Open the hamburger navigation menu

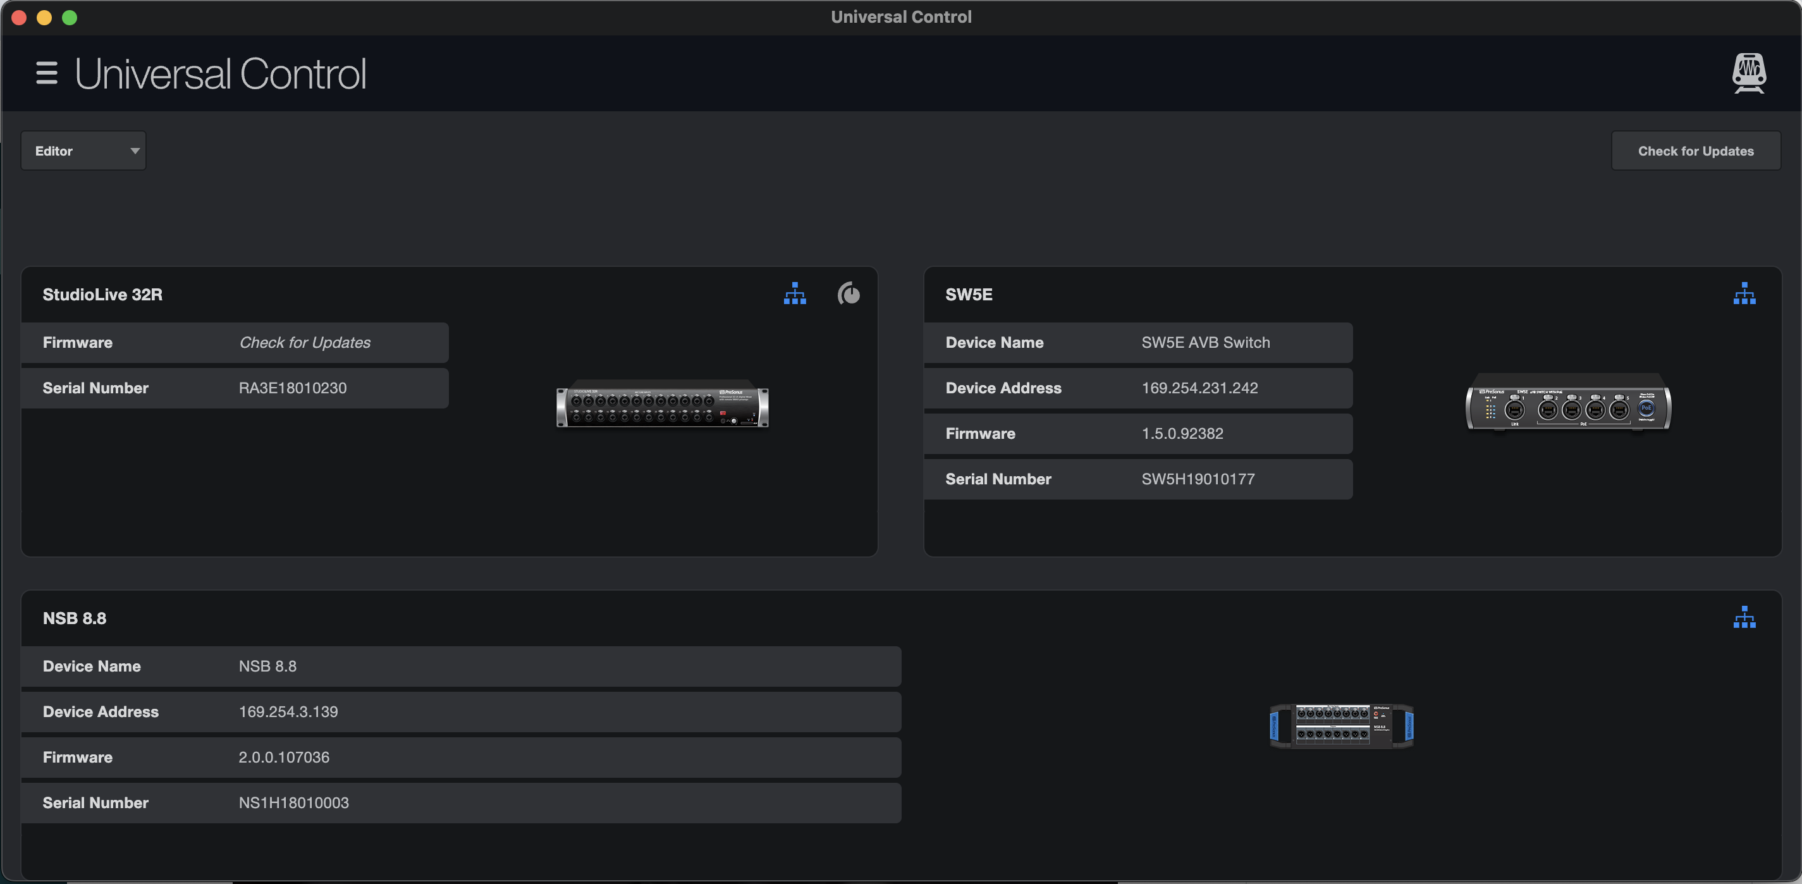[46, 73]
